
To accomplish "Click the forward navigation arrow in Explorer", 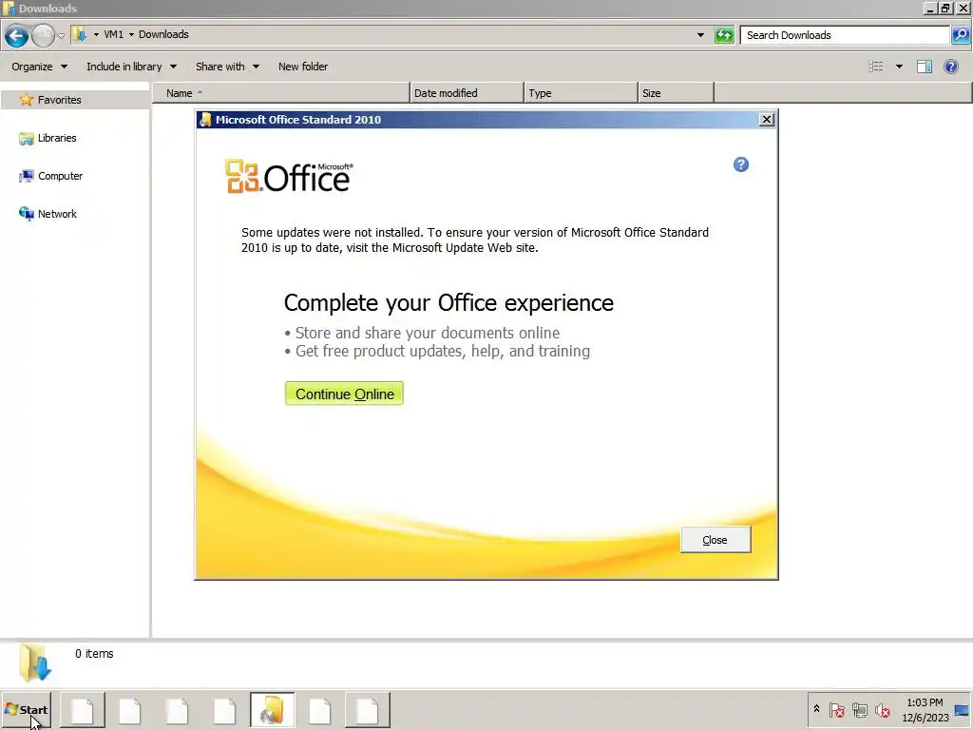I will click(43, 35).
